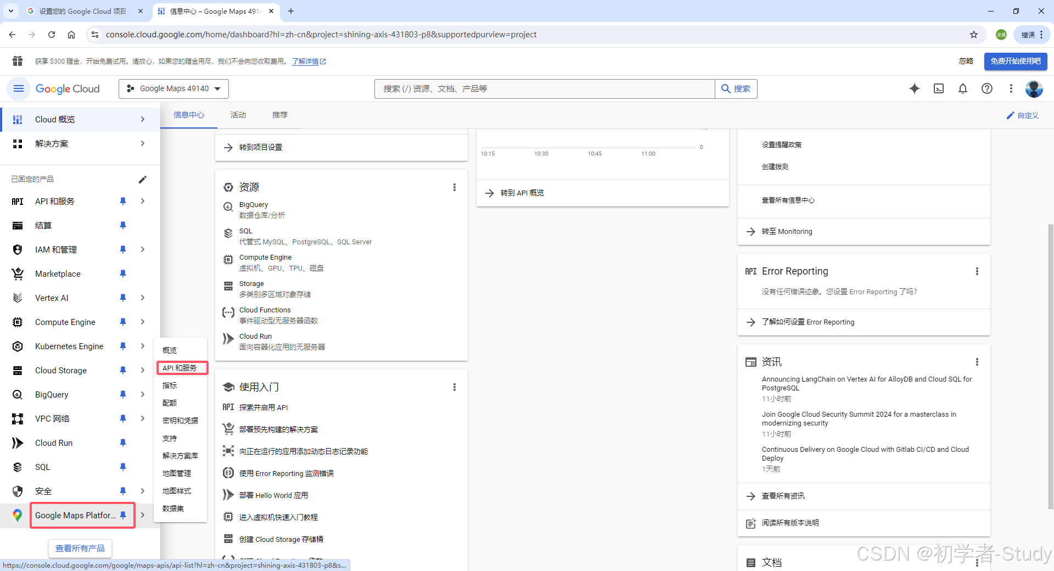
Task: Click the BigQuery resource icon
Action: [228, 207]
